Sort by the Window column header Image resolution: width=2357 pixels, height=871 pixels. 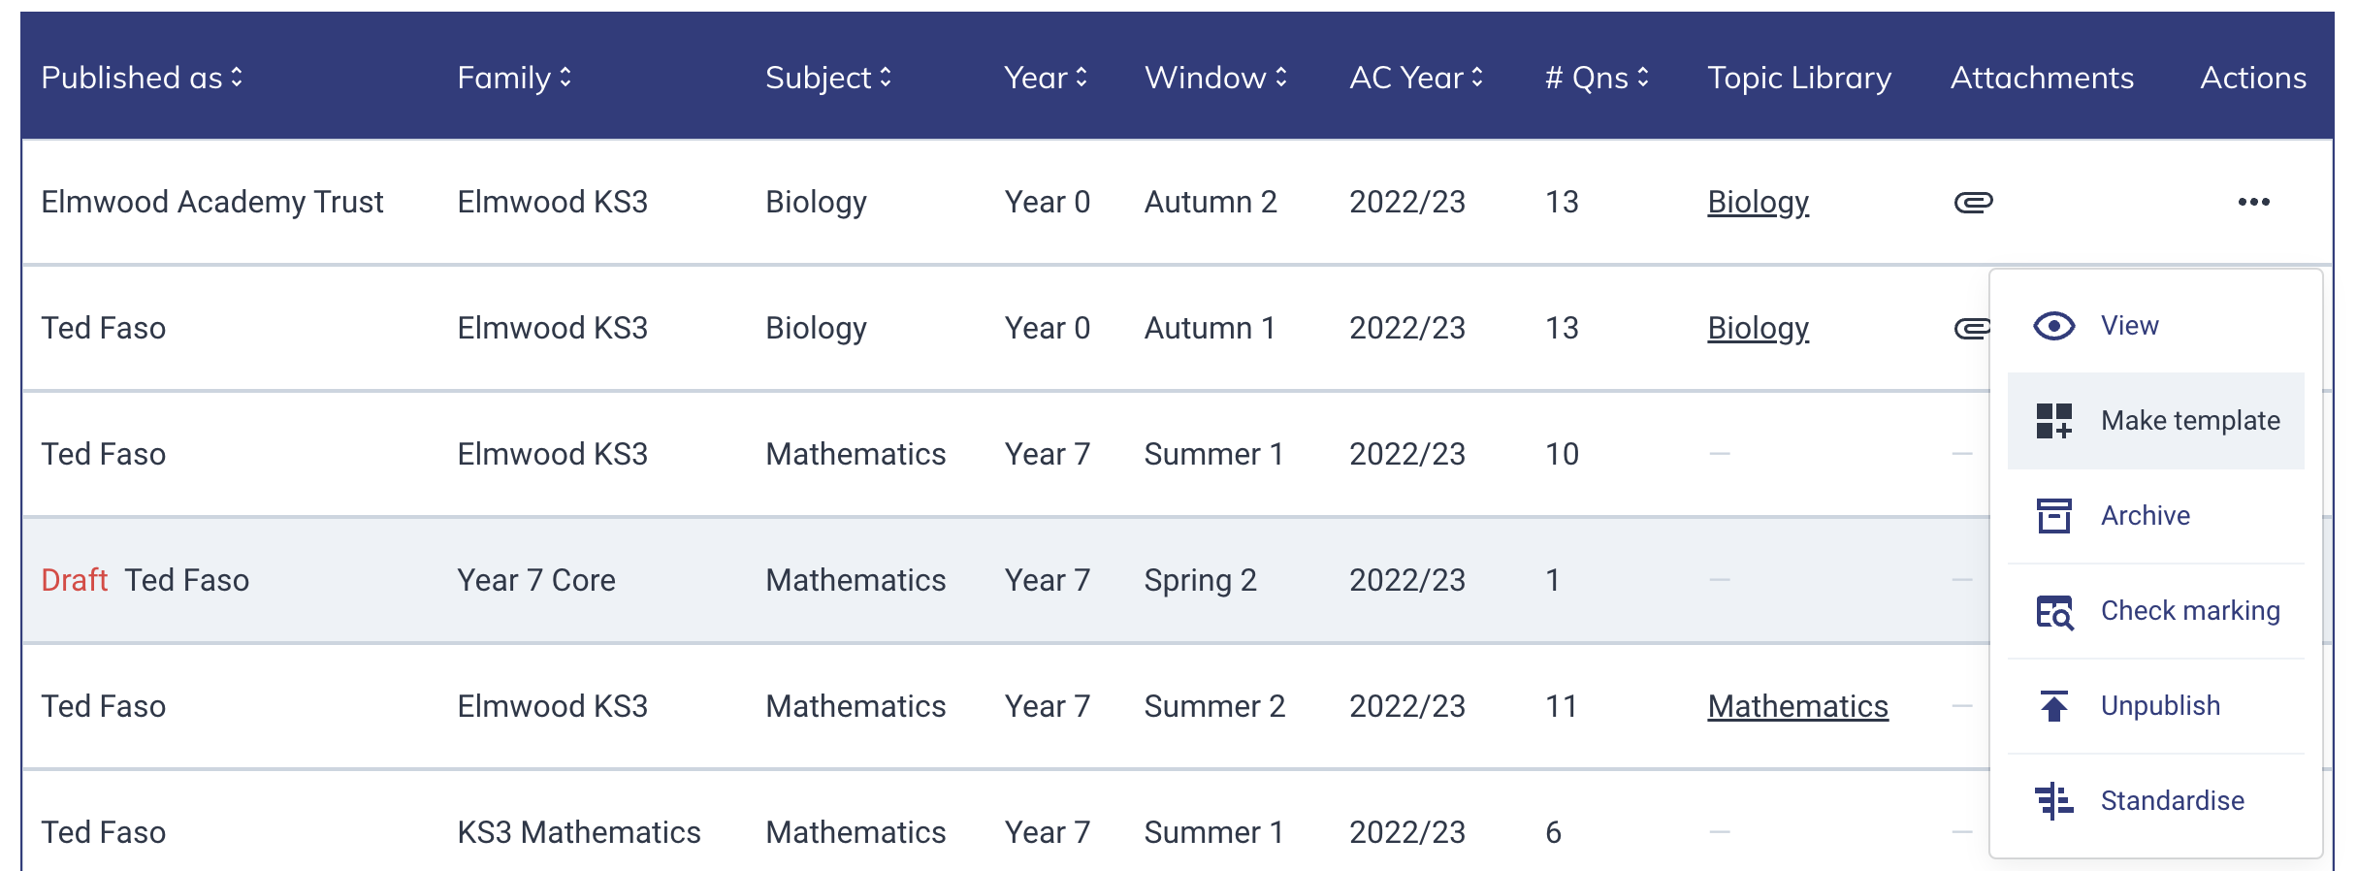(x=1216, y=78)
